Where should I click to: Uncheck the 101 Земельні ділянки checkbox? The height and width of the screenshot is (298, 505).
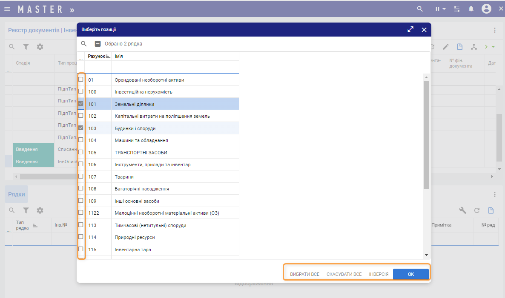(81, 104)
